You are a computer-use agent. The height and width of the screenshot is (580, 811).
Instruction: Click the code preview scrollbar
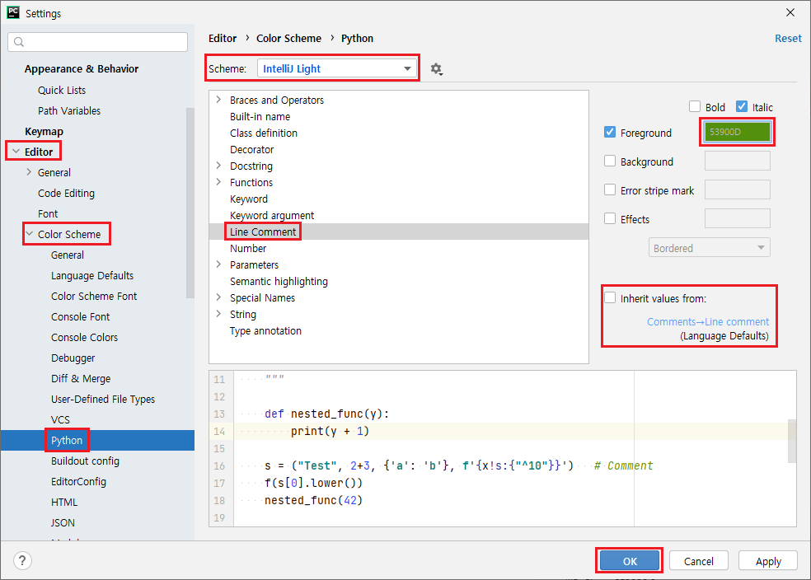(792, 441)
